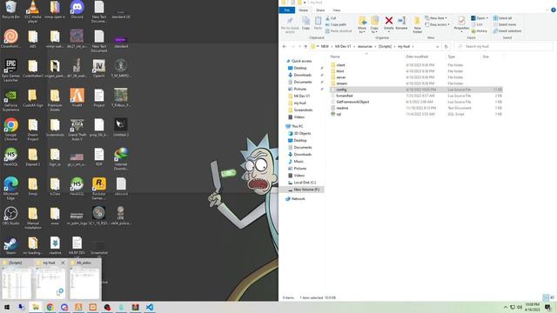Viewport: 557px width, 313px height.
Task: Click the Refresh button beside the address bar
Action: click(x=446, y=46)
